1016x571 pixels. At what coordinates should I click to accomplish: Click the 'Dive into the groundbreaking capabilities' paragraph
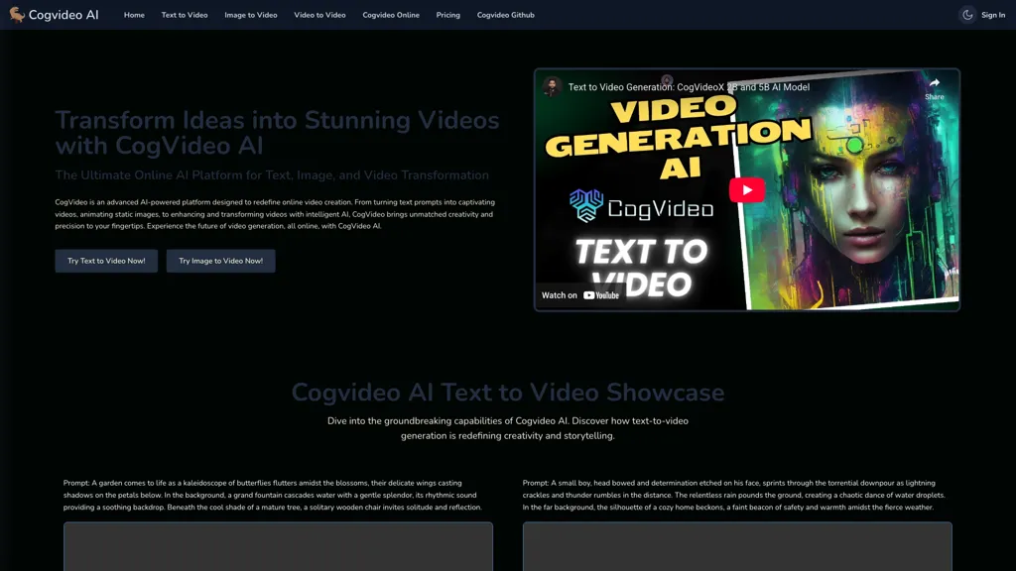tap(508, 428)
